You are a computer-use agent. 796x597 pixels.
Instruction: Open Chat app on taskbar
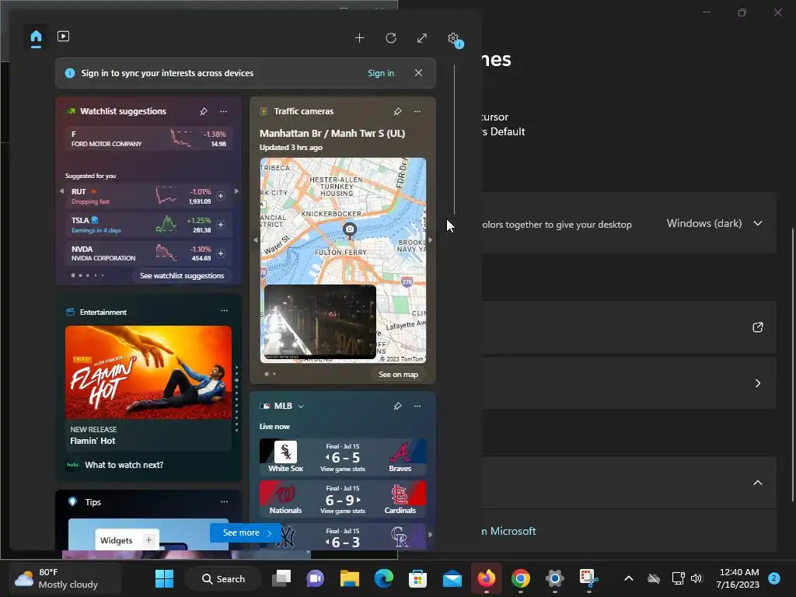coord(316,578)
